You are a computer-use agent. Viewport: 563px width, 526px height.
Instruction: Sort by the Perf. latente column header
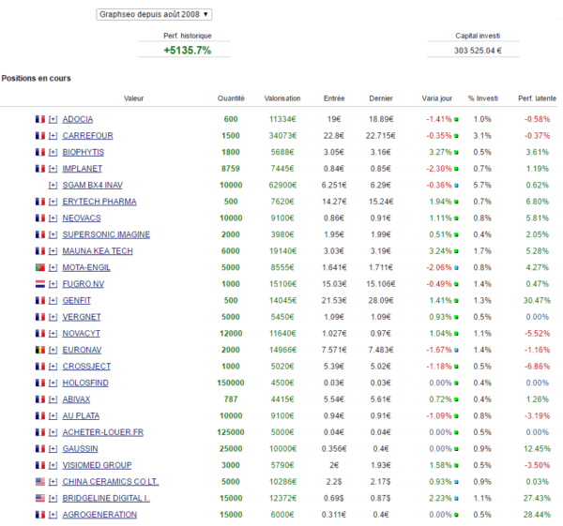[537, 98]
